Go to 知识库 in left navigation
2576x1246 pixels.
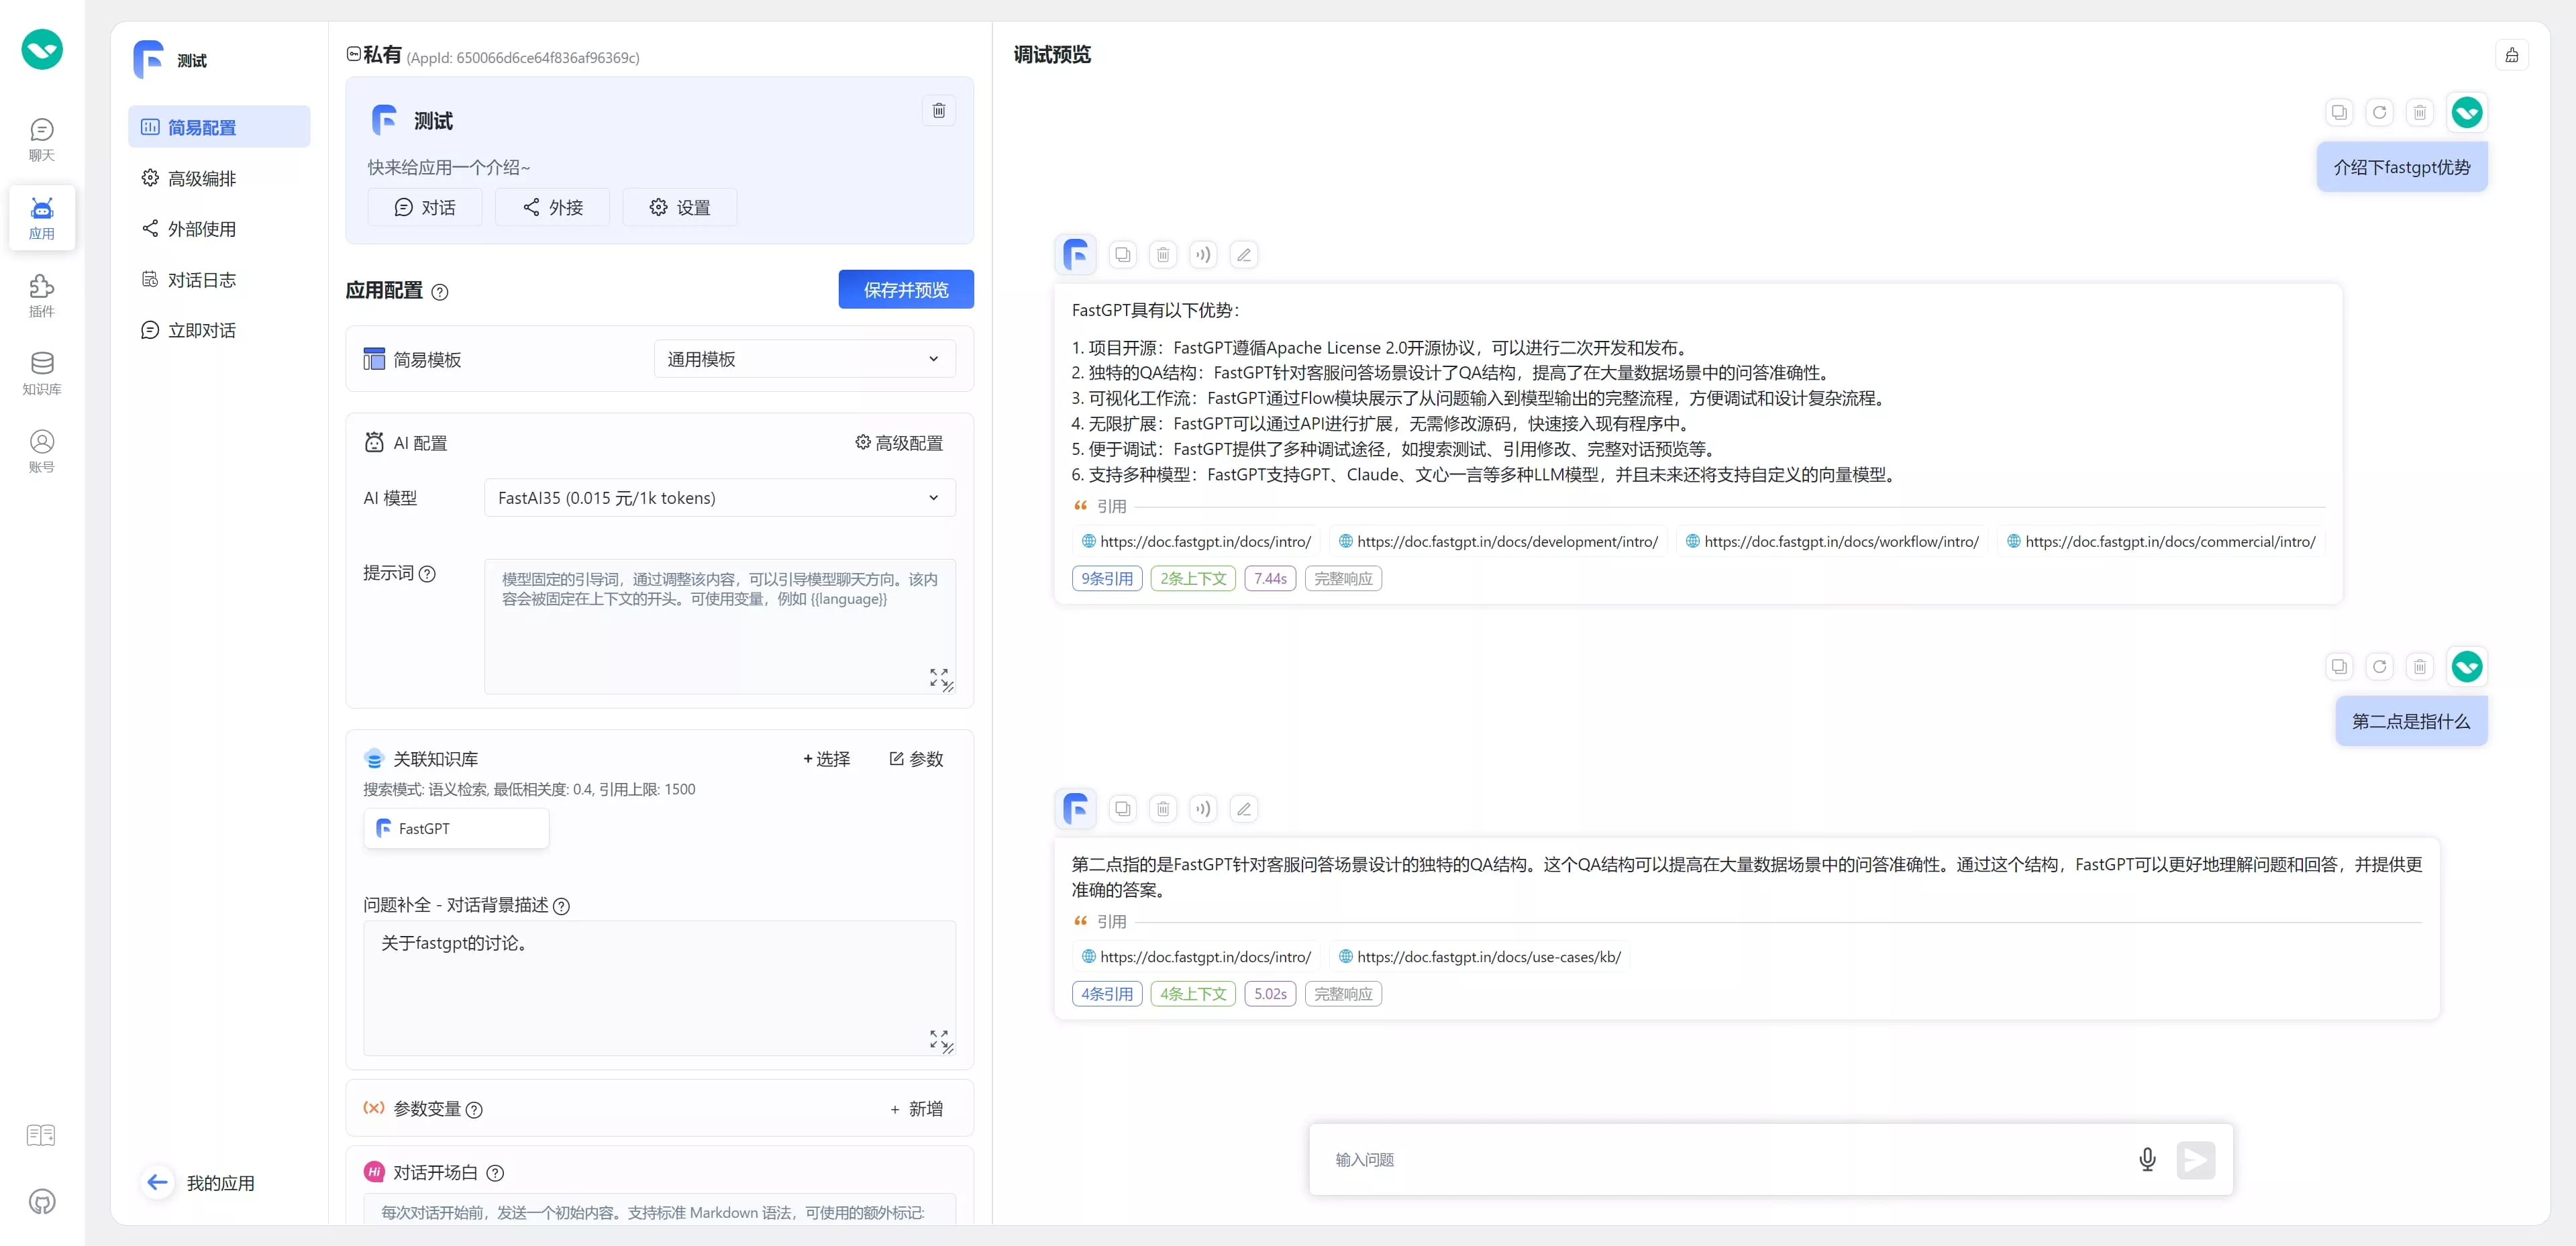tap(41, 373)
